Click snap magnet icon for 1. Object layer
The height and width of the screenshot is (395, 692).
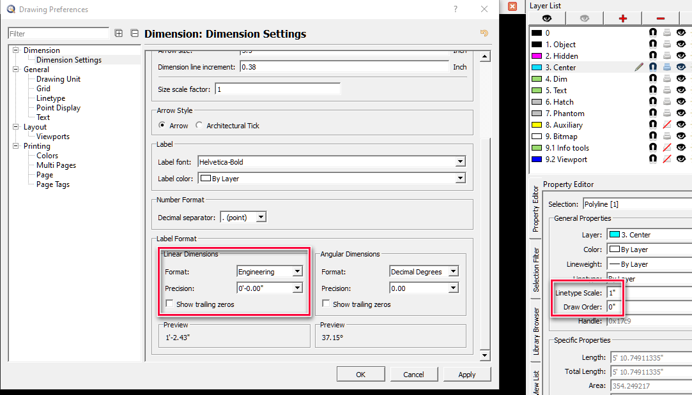(653, 45)
